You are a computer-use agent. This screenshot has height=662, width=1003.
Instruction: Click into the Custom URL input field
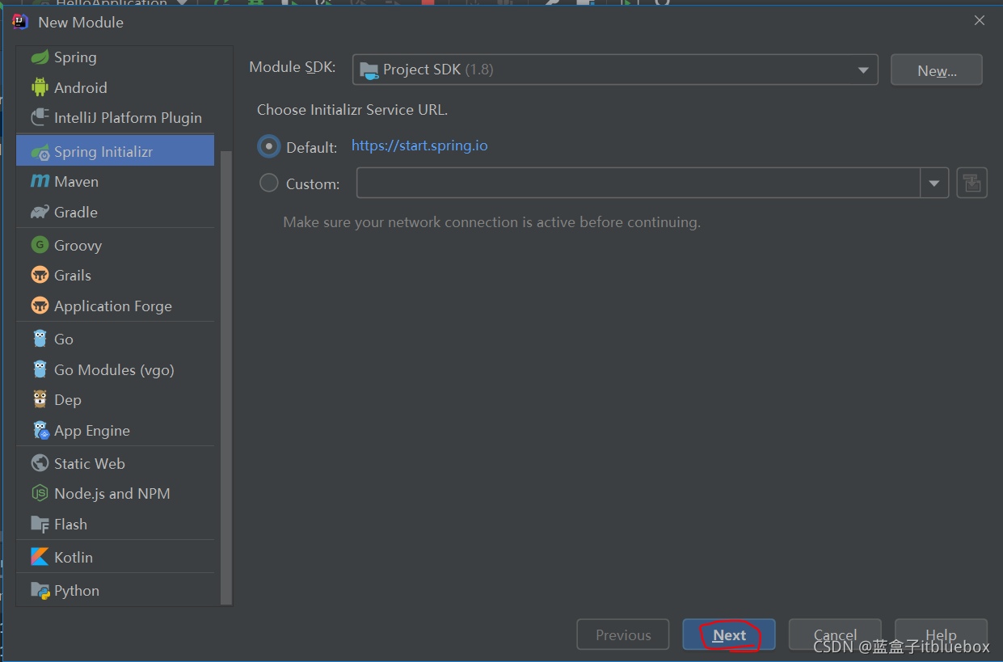point(638,183)
